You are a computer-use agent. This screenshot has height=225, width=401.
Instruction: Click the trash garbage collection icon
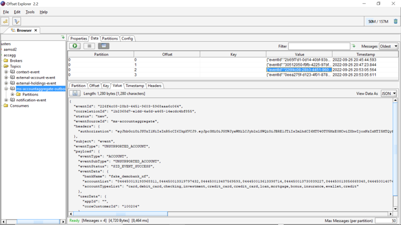[x=396, y=21]
